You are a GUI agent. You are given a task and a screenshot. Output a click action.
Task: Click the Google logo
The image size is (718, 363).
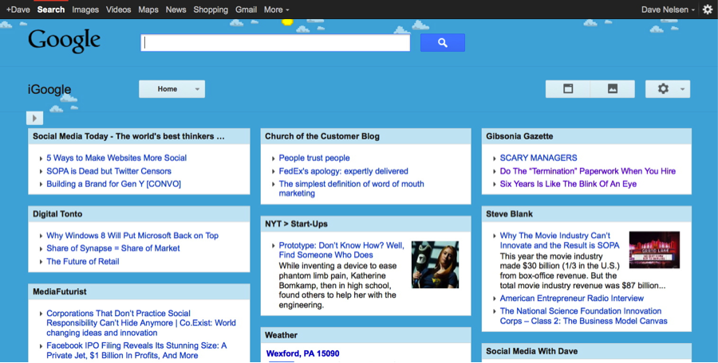click(x=64, y=41)
